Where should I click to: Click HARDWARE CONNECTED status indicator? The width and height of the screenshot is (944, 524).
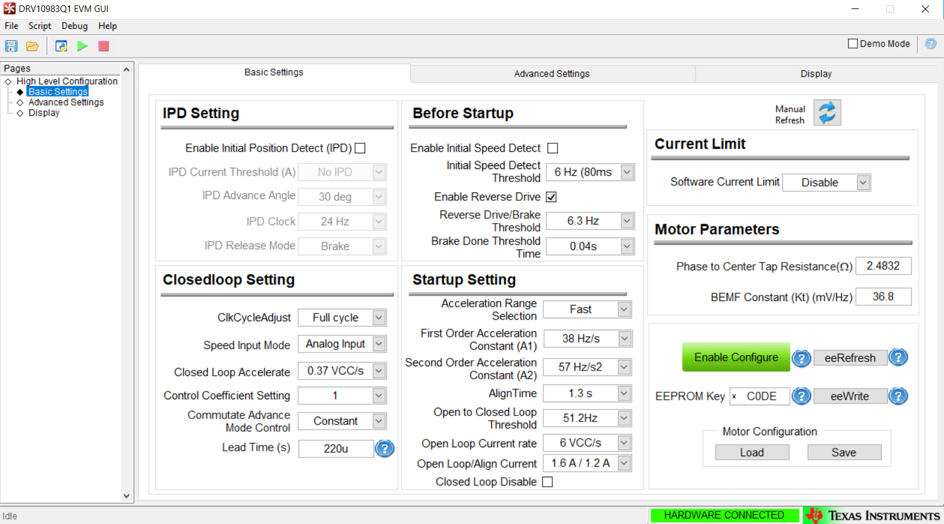coord(724,516)
